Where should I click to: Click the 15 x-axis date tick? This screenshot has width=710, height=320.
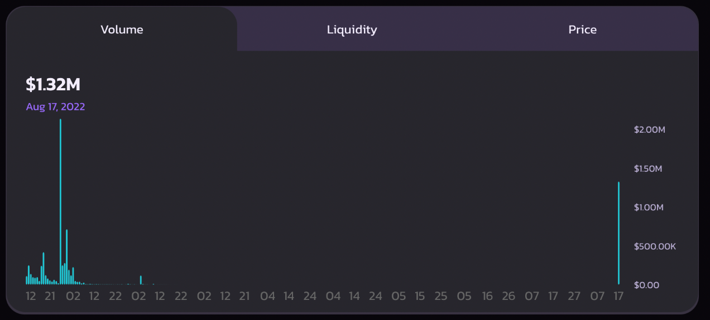tap(420, 296)
